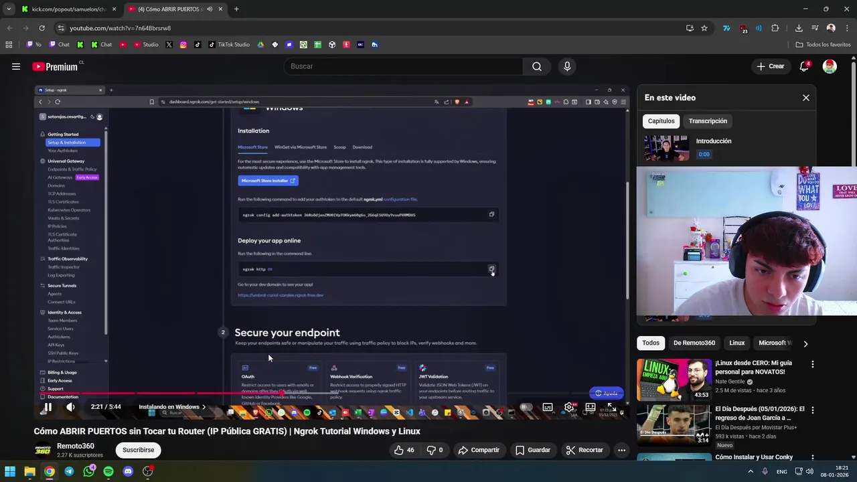Image resolution: width=857 pixels, height=482 pixels.
Task: Subscribe with the Suscribirse button
Action: point(139,450)
